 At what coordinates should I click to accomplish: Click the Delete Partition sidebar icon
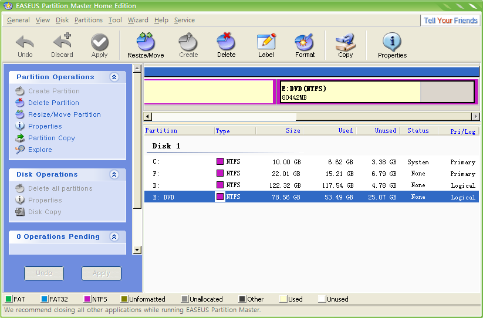(x=20, y=103)
